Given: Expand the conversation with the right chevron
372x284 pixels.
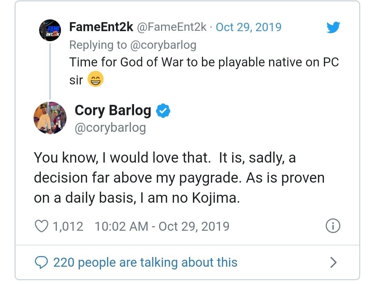Looking at the screenshot, I should pyautogui.click(x=333, y=262).
